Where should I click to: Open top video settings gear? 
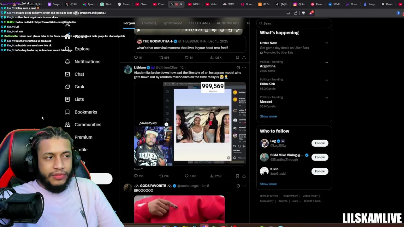pyautogui.click(x=222, y=30)
